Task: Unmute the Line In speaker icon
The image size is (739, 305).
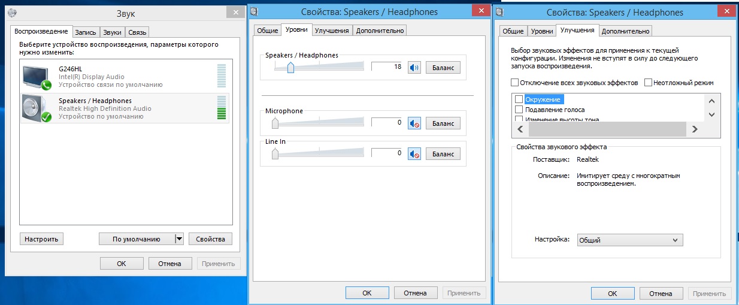Action: pyautogui.click(x=414, y=154)
